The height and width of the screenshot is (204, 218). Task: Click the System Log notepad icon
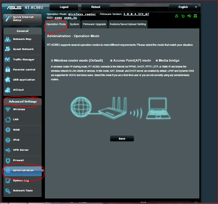point(8,180)
